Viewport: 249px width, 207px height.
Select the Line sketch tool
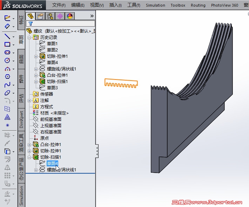click(7, 36)
